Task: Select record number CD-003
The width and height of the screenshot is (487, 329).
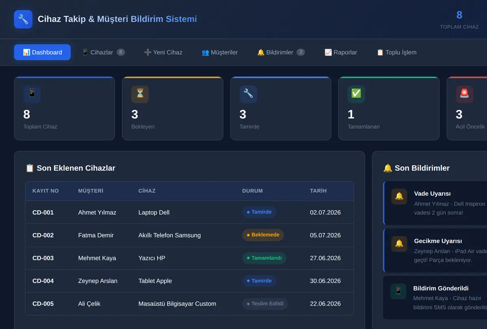Action: [43, 258]
